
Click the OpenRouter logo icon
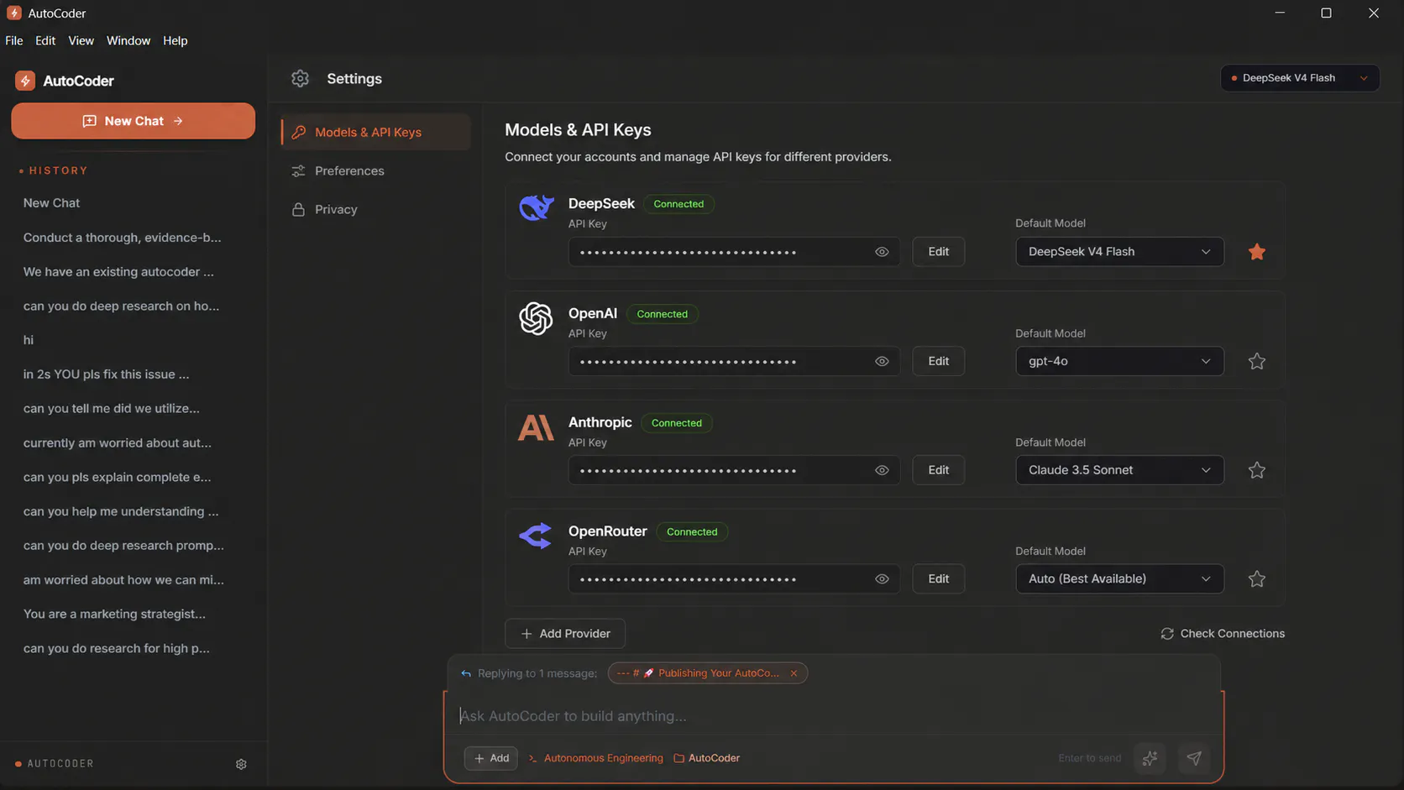[536, 536]
